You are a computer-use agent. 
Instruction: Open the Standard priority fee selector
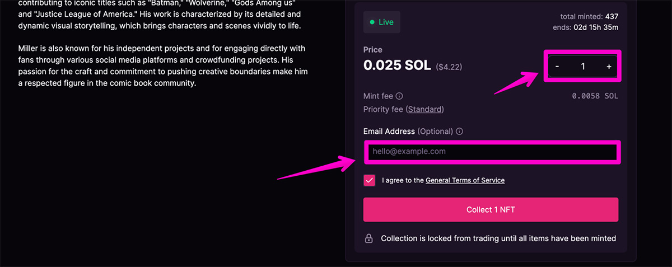(x=424, y=109)
